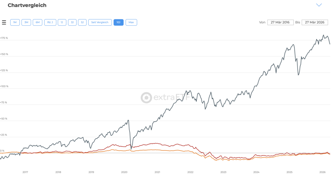Click the dark gray line's 2020 crash low
The image size is (331, 178).
[x=131, y=149]
